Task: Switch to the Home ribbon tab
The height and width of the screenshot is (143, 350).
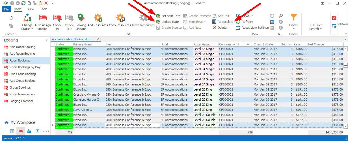Action: [18, 9]
